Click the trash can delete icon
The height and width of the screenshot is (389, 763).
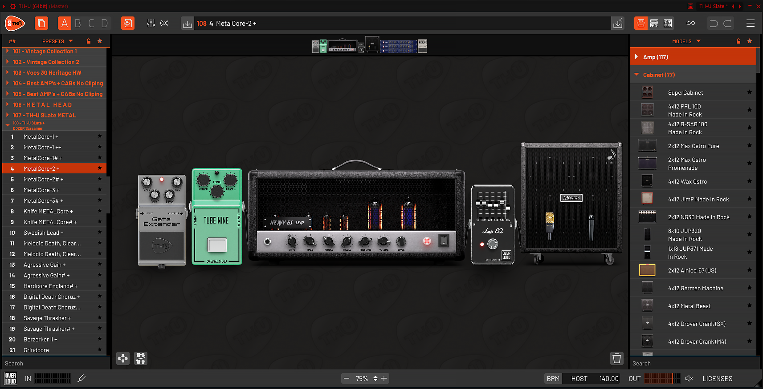click(x=617, y=358)
